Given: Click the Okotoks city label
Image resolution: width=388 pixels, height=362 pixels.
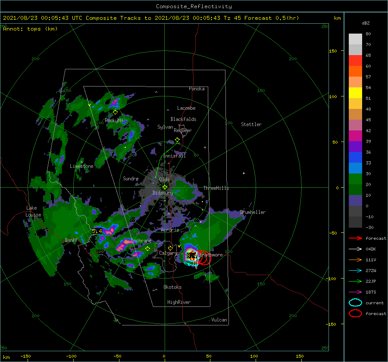Looking at the screenshot, I should point(172,287).
